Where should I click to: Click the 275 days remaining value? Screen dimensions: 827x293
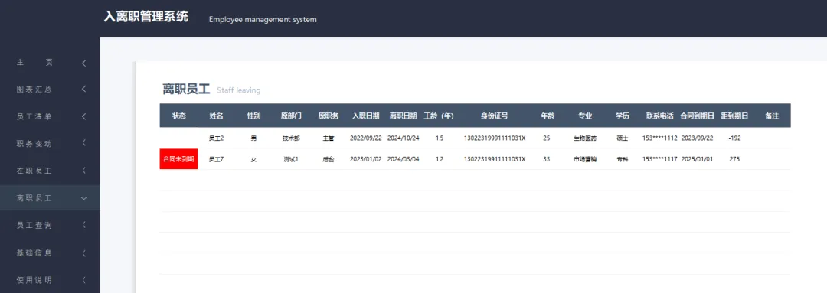coord(734,159)
